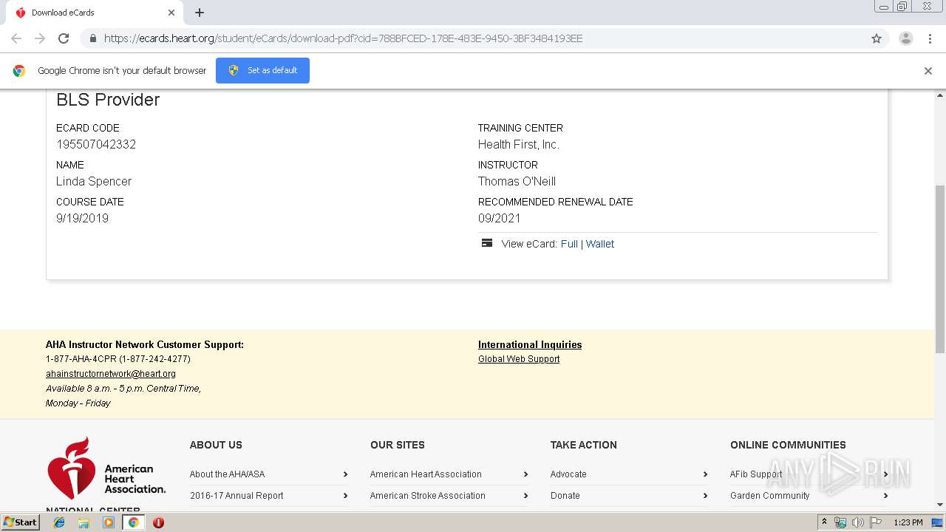Click the eCard card icon
The image size is (946, 532).
pyautogui.click(x=487, y=243)
